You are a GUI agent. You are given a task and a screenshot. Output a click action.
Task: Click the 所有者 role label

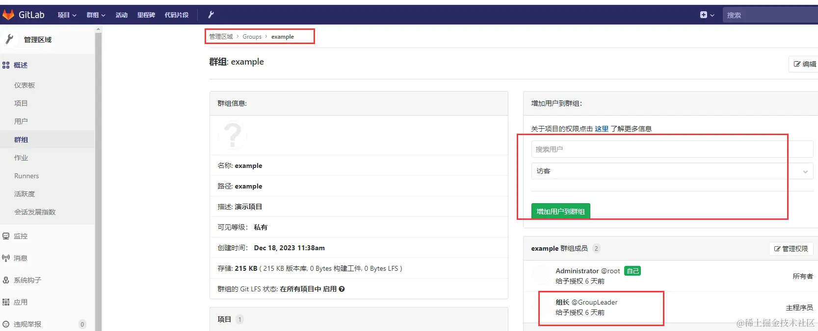tap(803, 276)
